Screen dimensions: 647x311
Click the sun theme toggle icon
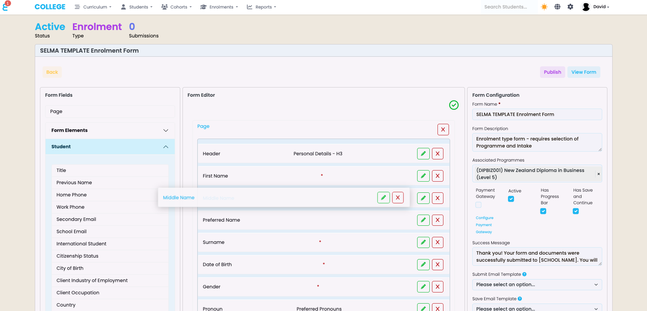[x=544, y=7]
